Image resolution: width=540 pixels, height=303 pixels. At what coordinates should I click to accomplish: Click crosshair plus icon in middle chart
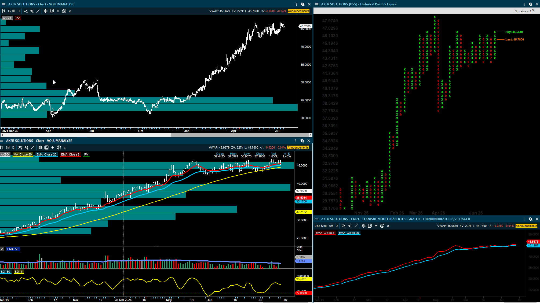click(x=53, y=147)
